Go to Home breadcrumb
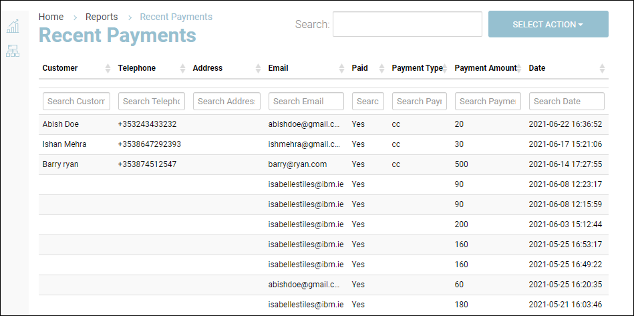The width and height of the screenshot is (634, 316). click(x=51, y=17)
